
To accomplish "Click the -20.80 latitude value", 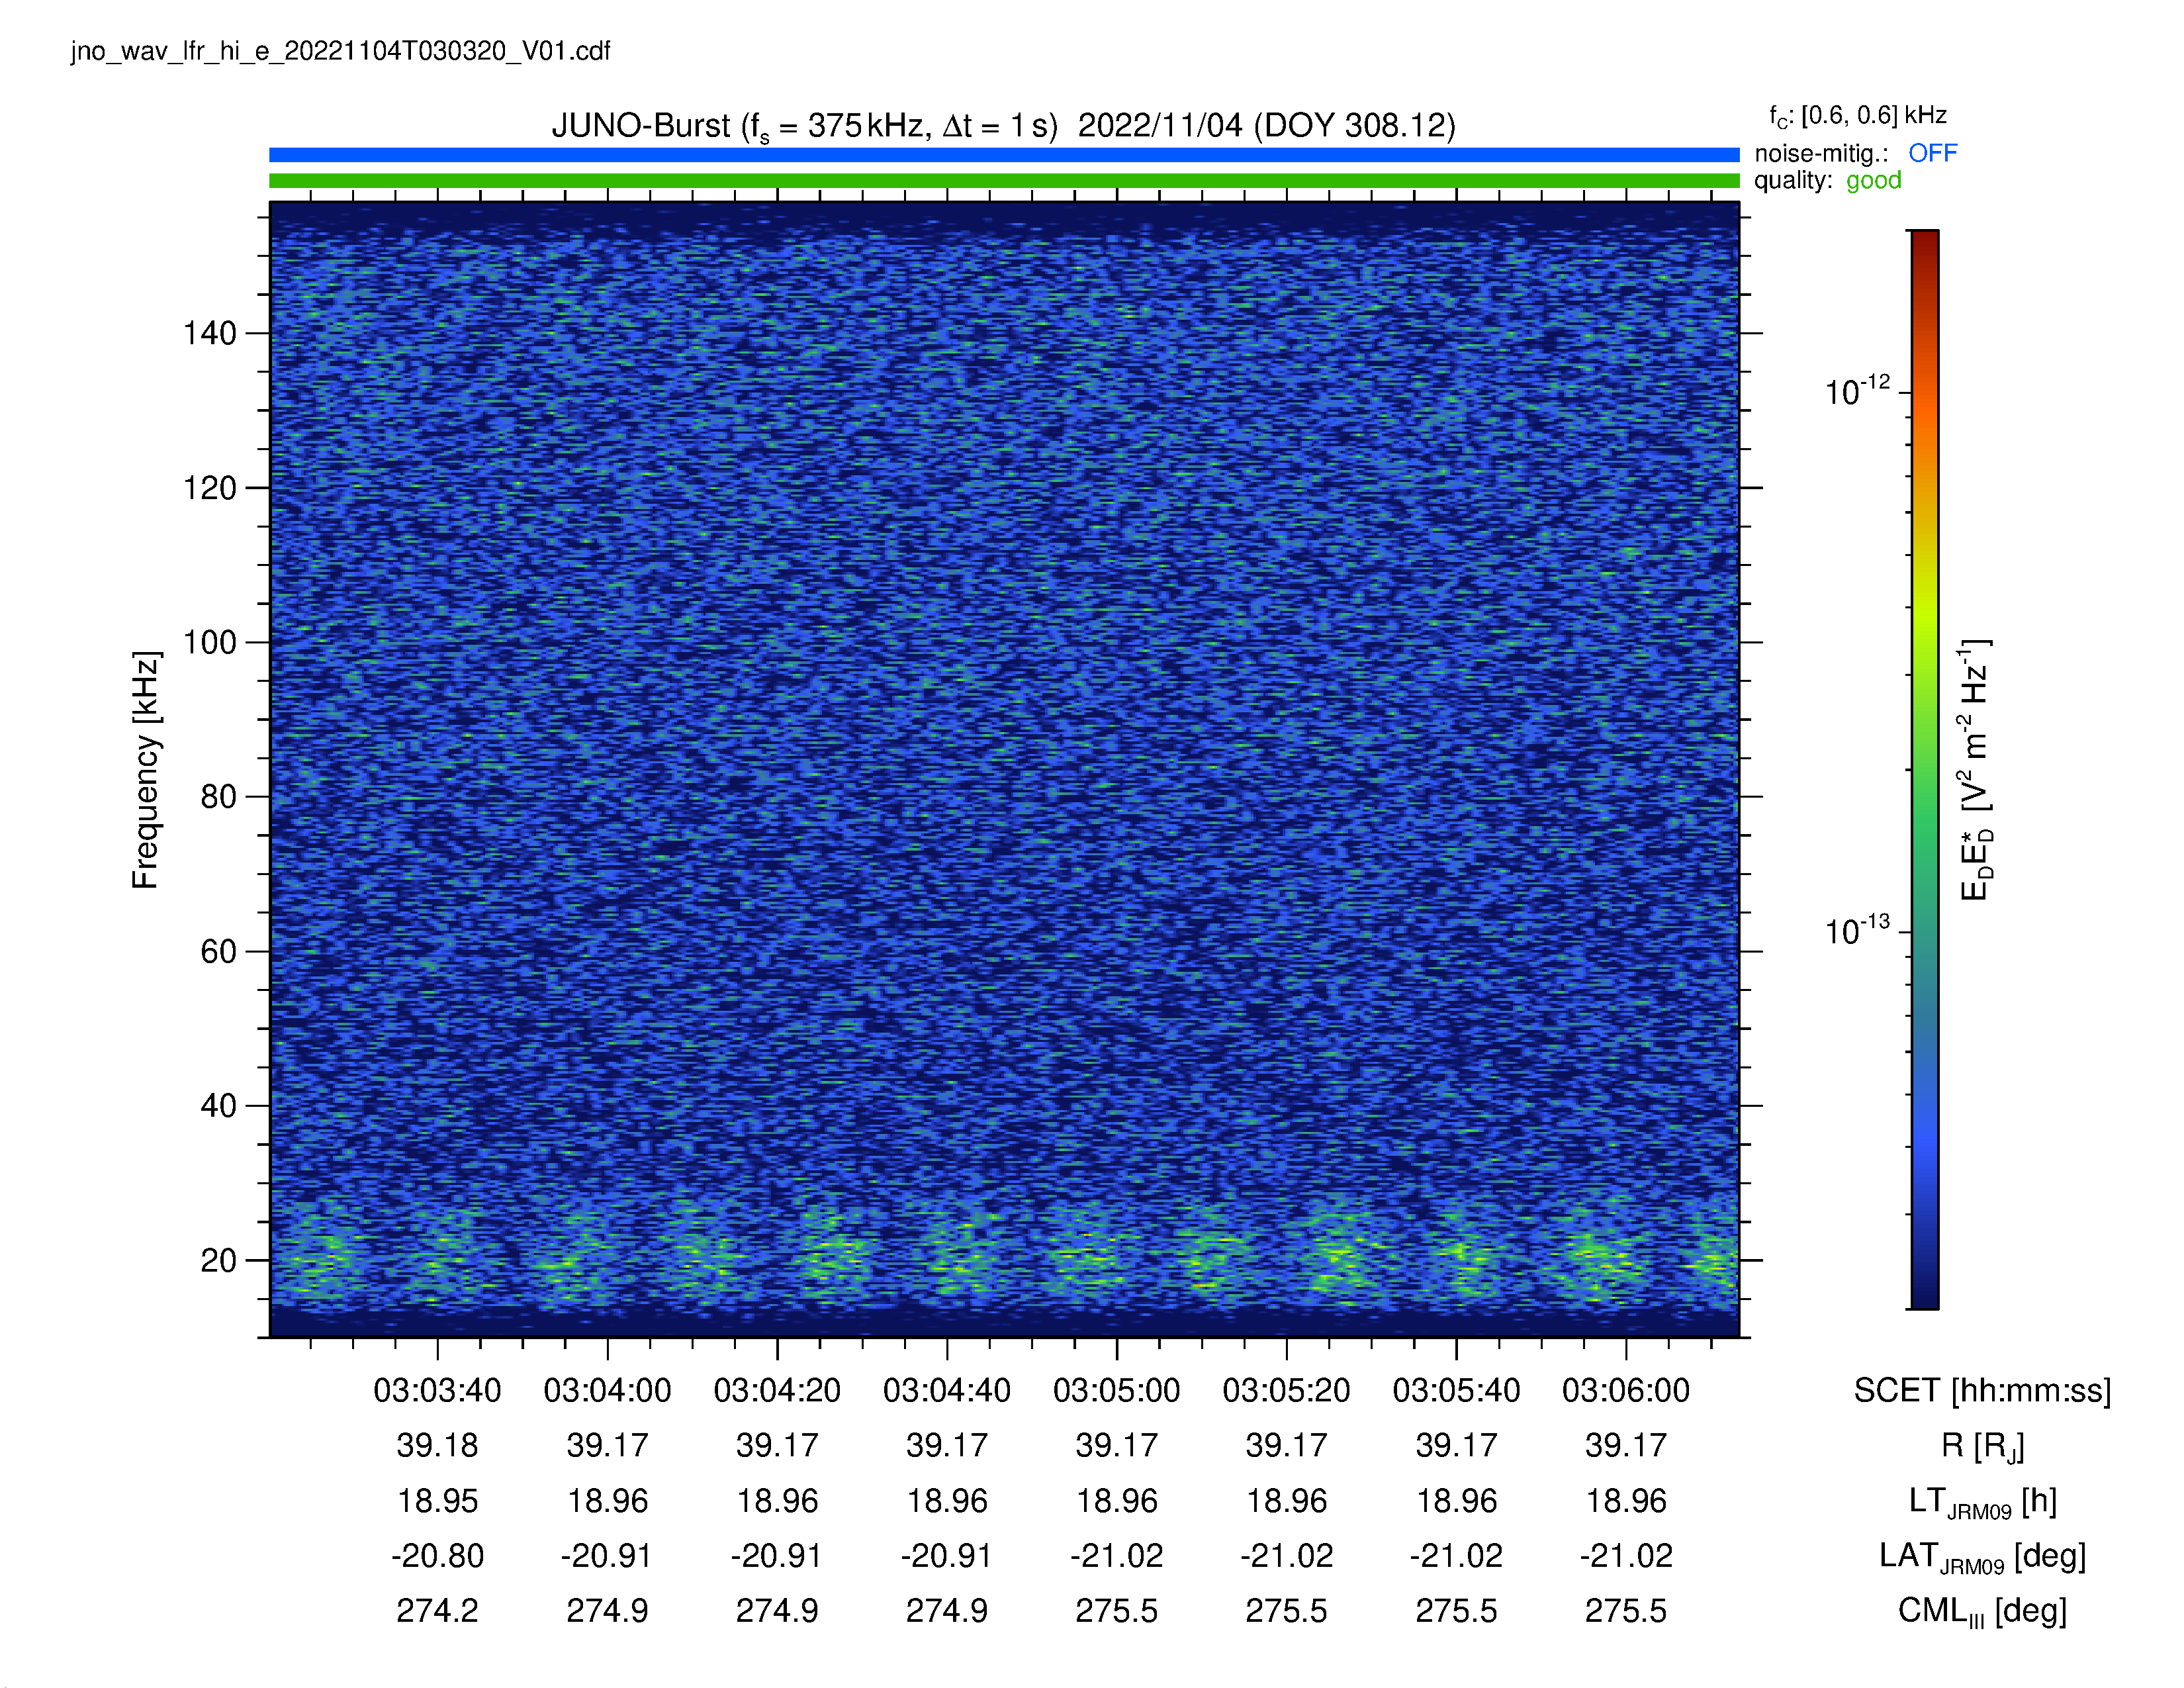I will pyautogui.click(x=437, y=1556).
